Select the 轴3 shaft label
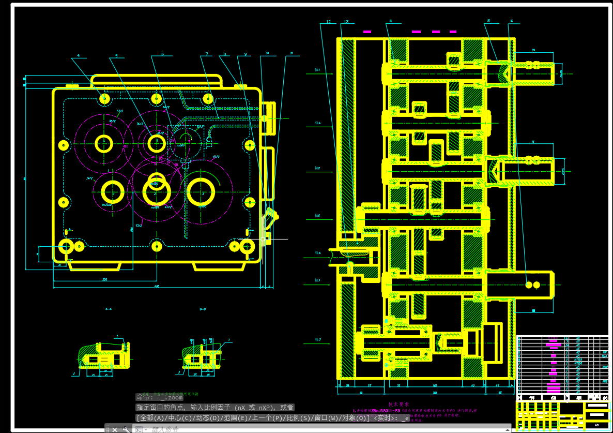This screenshot has width=613, height=433. tap(317, 280)
